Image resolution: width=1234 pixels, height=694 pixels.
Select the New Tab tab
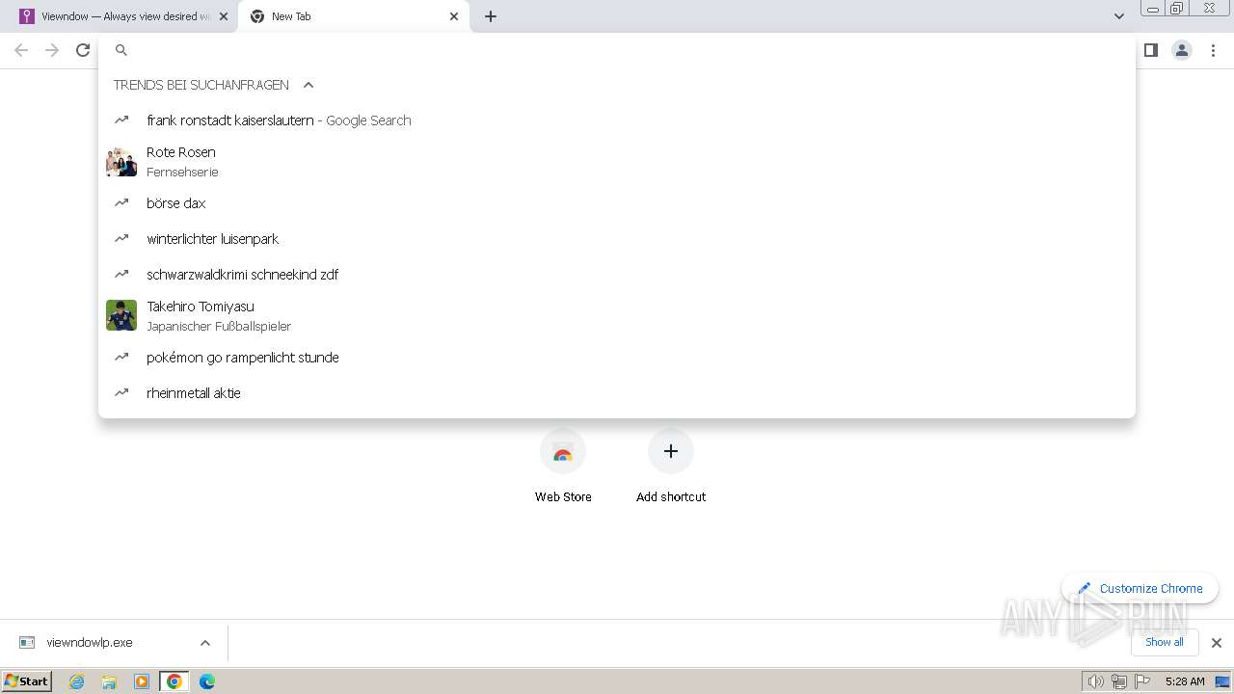(354, 16)
